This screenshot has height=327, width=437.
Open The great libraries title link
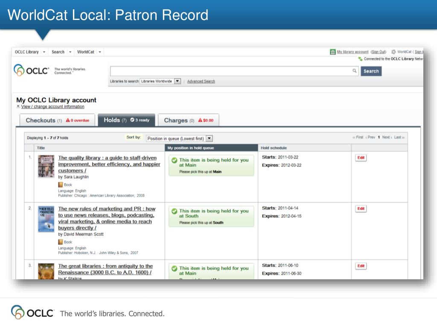pos(105,269)
